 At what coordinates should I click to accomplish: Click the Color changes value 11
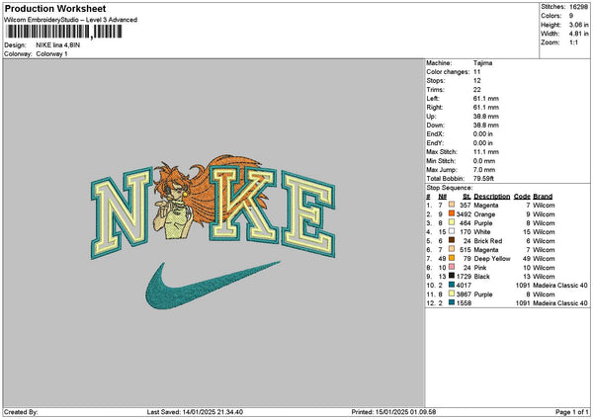pos(476,72)
